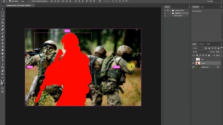223x125 pixels.
Task: Click lock position icon
Action: (x=203, y=56)
